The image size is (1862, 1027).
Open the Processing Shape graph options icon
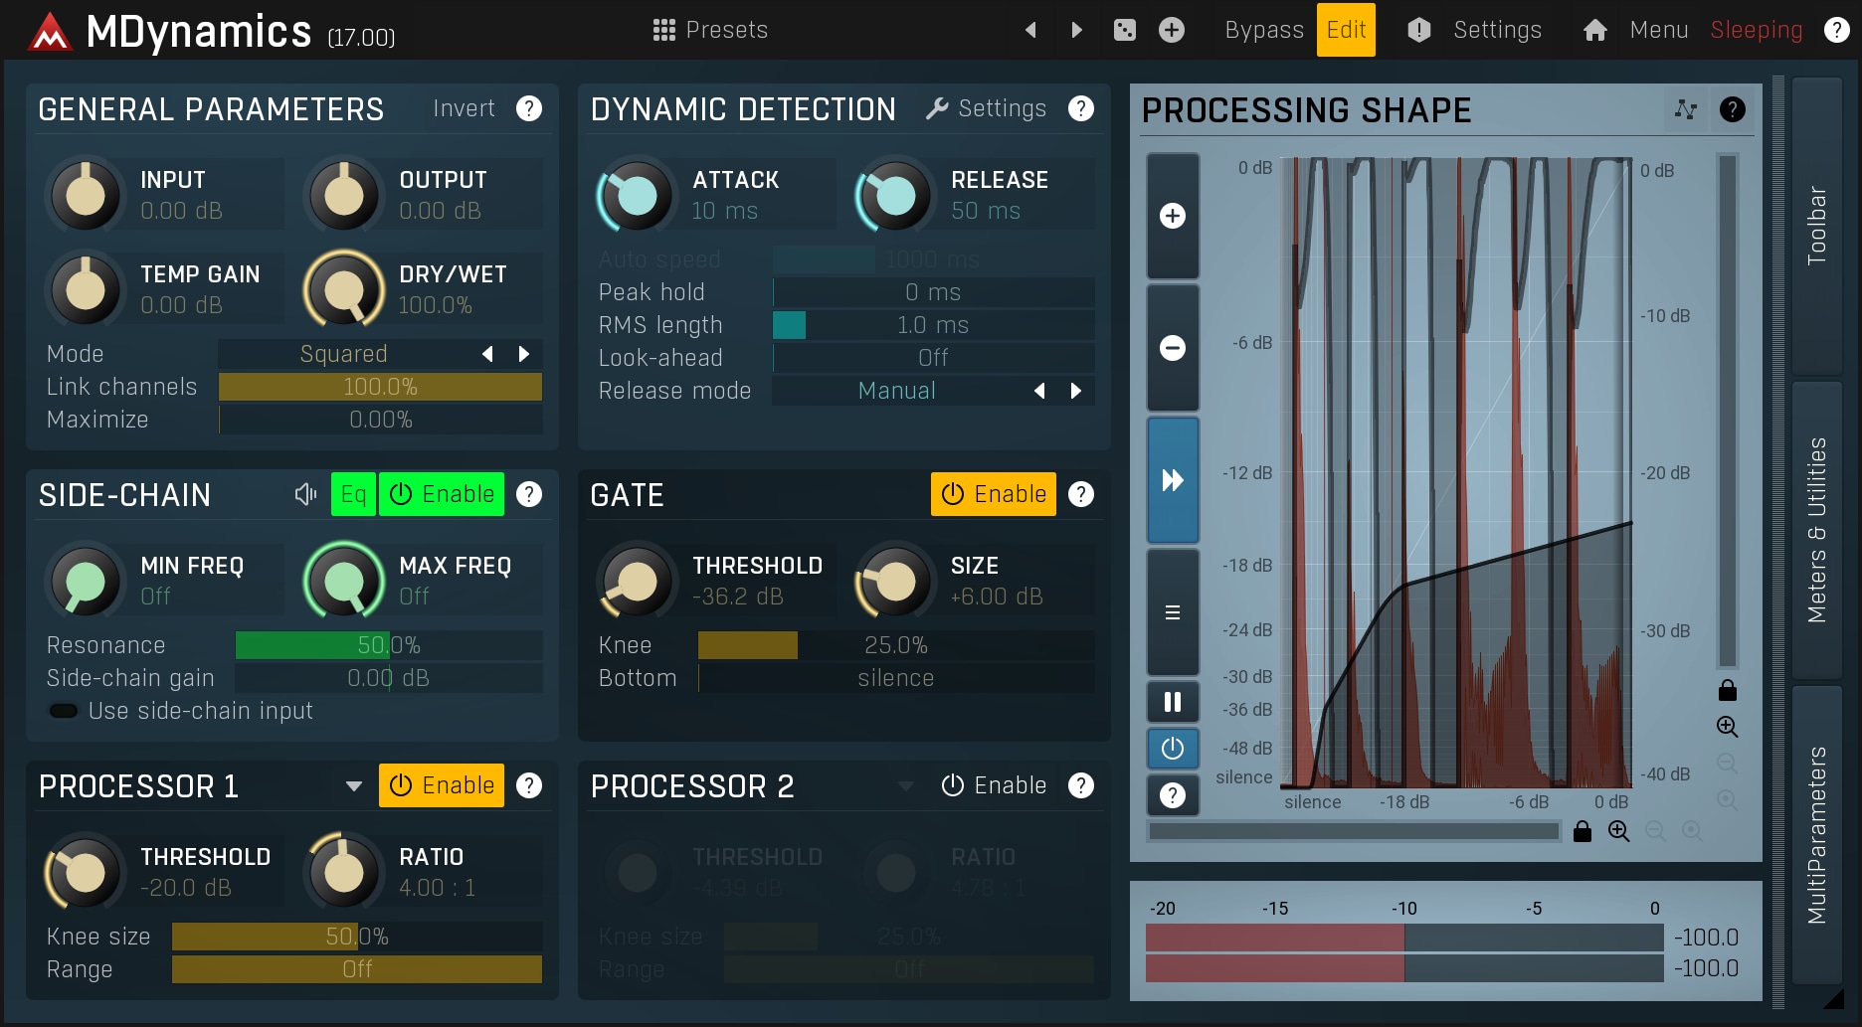click(1685, 109)
